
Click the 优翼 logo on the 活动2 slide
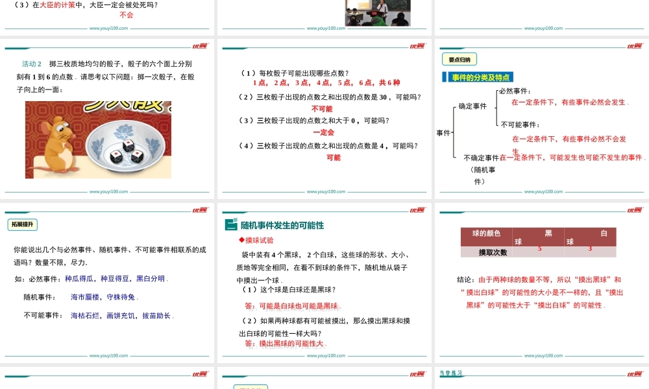pyautogui.click(x=201, y=45)
